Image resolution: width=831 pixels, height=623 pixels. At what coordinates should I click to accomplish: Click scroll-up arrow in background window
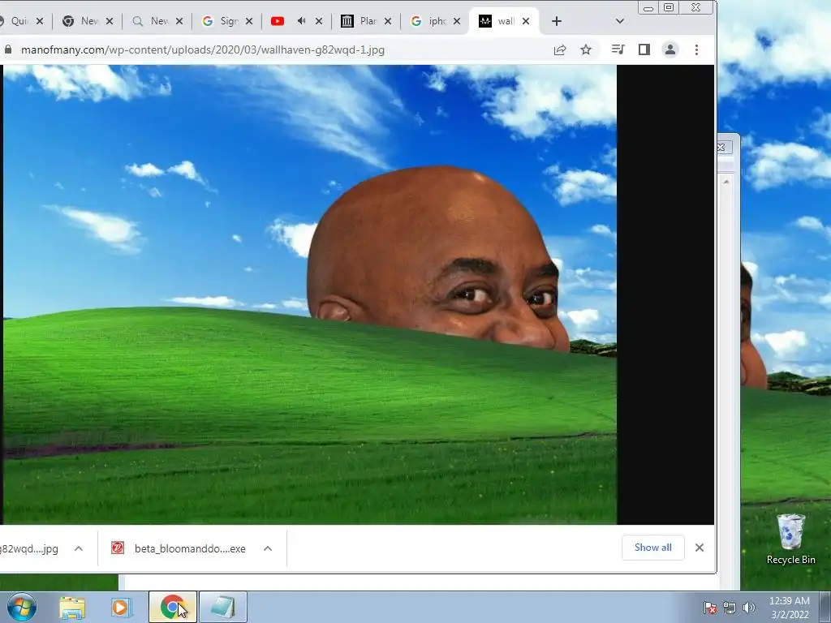point(726,182)
